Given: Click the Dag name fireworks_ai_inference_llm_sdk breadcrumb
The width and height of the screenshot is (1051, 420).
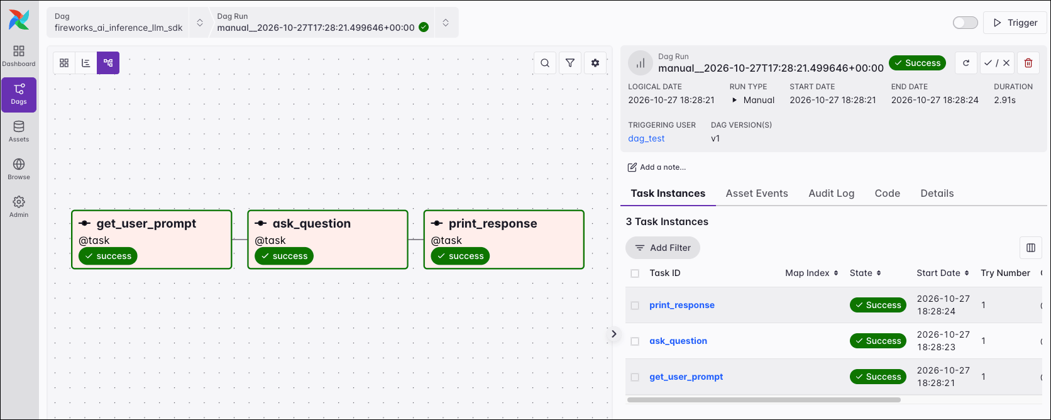Looking at the screenshot, I should tap(119, 28).
